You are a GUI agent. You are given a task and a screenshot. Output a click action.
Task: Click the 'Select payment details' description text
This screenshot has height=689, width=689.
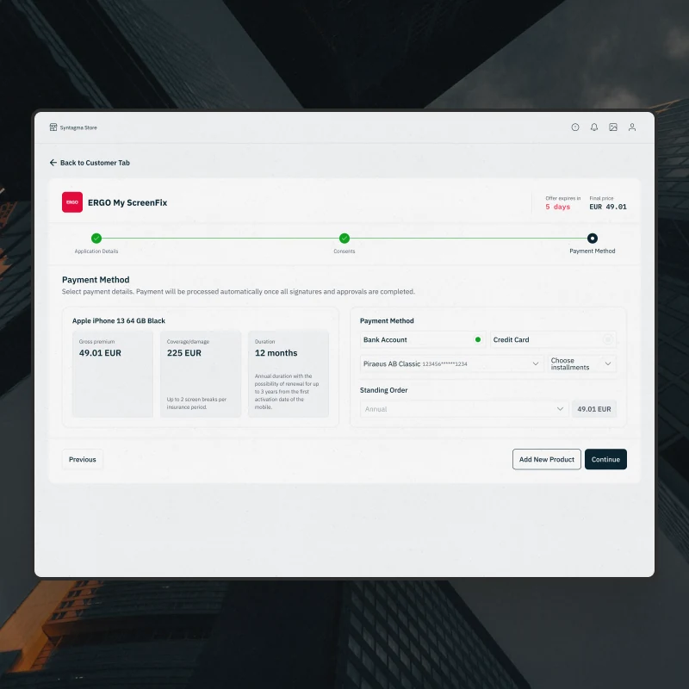pos(239,292)
